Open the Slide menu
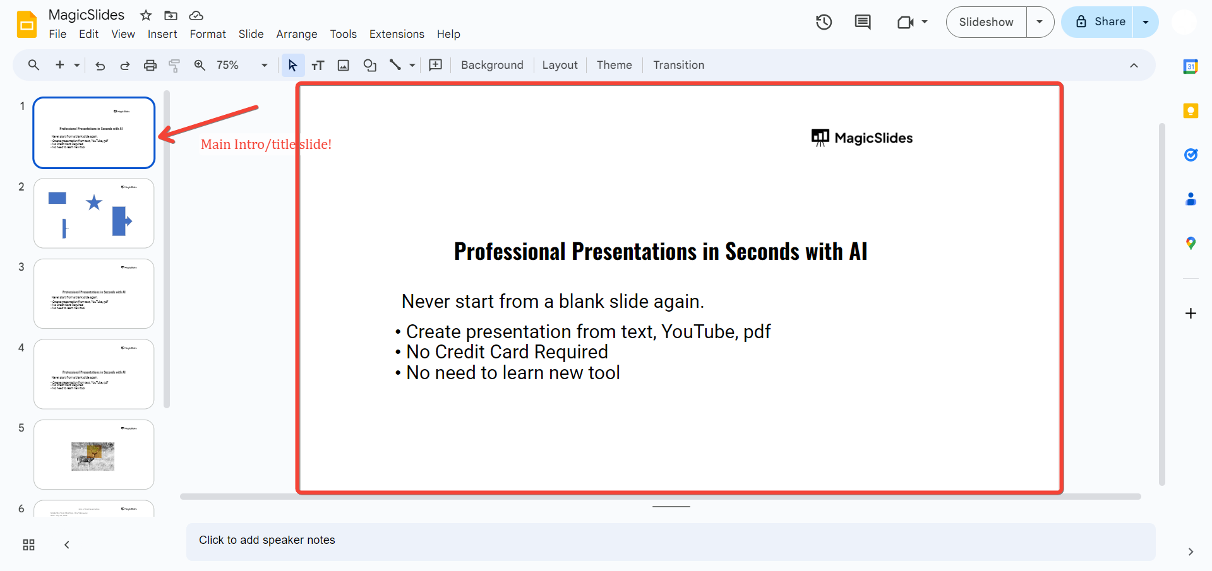Screen dimensions: 1212x571 point(251,34)
